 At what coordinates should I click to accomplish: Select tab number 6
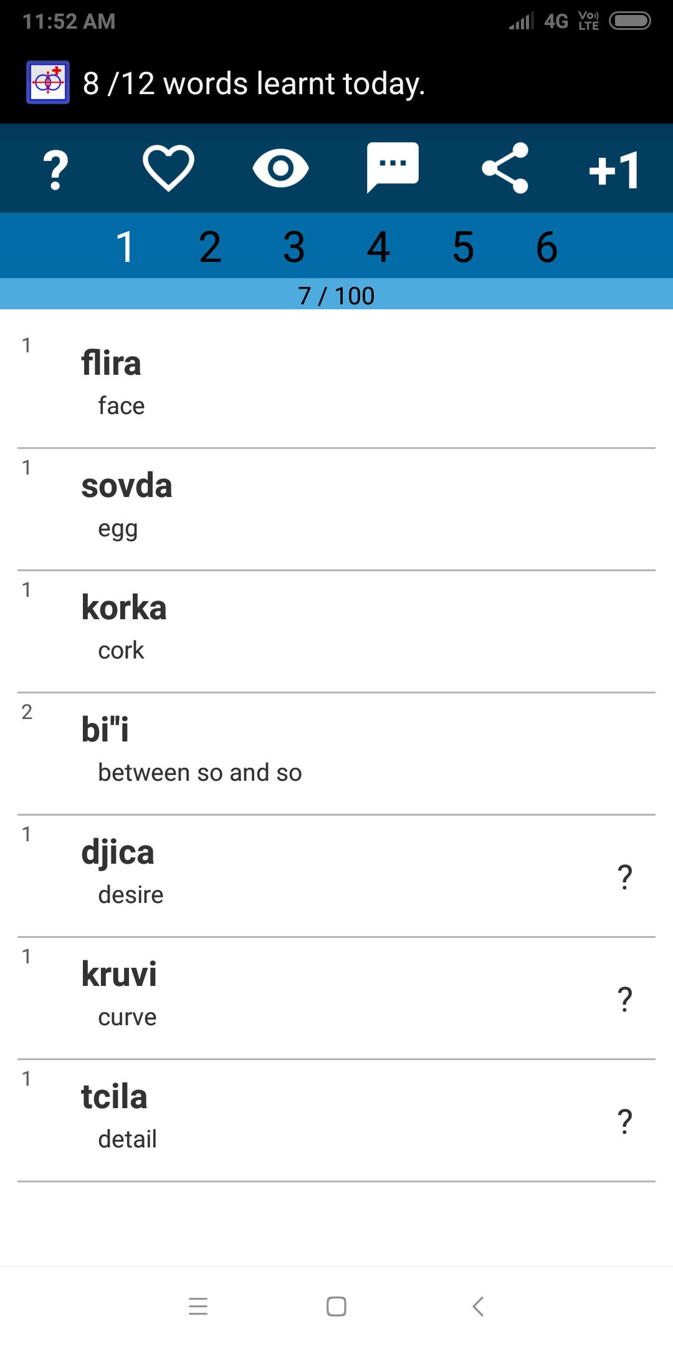click(547, 246)
